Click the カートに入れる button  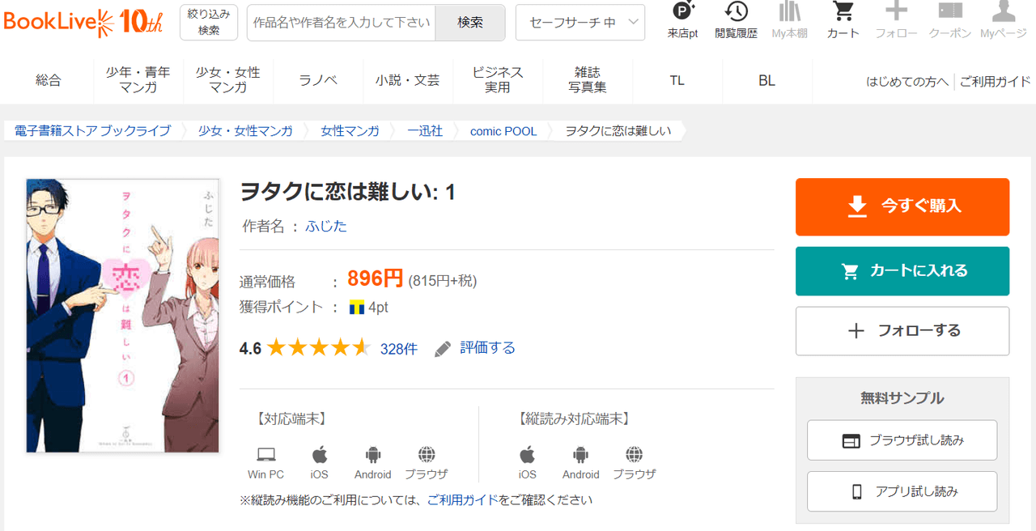(x=902, y=271)
